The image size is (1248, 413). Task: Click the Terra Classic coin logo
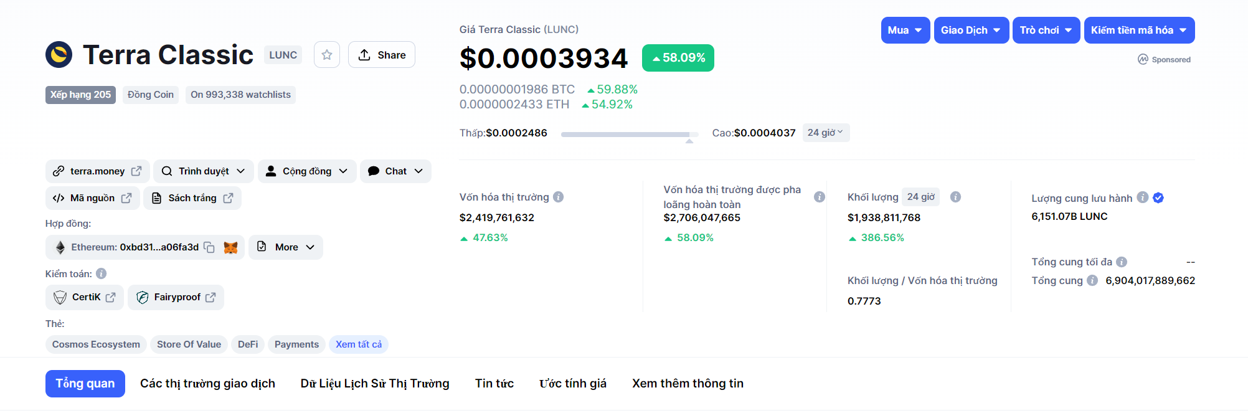59,55
